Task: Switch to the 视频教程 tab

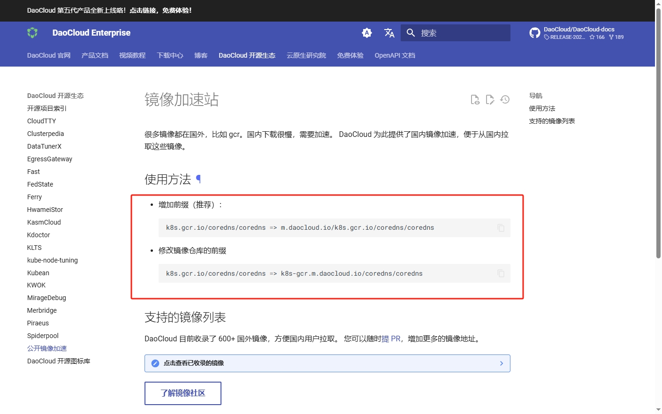Action: [x=132, y=55]
